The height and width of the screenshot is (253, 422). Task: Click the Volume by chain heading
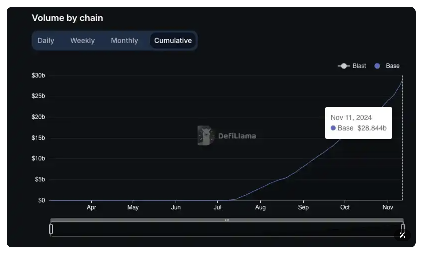(67, 18)
